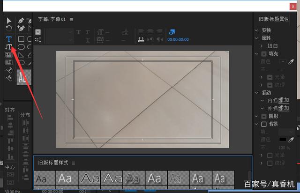Select the Rectangle shape tool

(21, 38)
